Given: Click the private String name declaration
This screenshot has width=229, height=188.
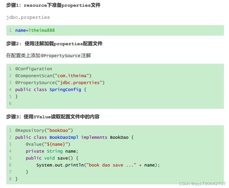Looking at the screenshot, I should [x=52, y=151].
